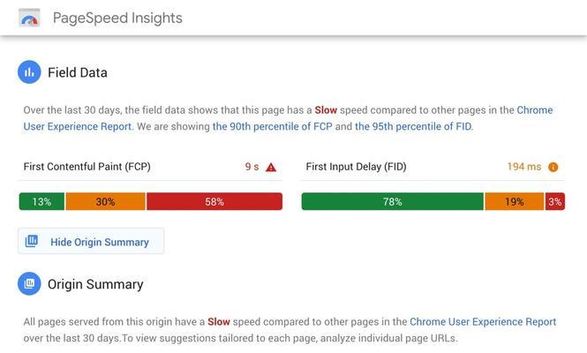This screenshot has height=353, width=587.
Task: Click the 194 ms FID value
Action: [524, 167]
